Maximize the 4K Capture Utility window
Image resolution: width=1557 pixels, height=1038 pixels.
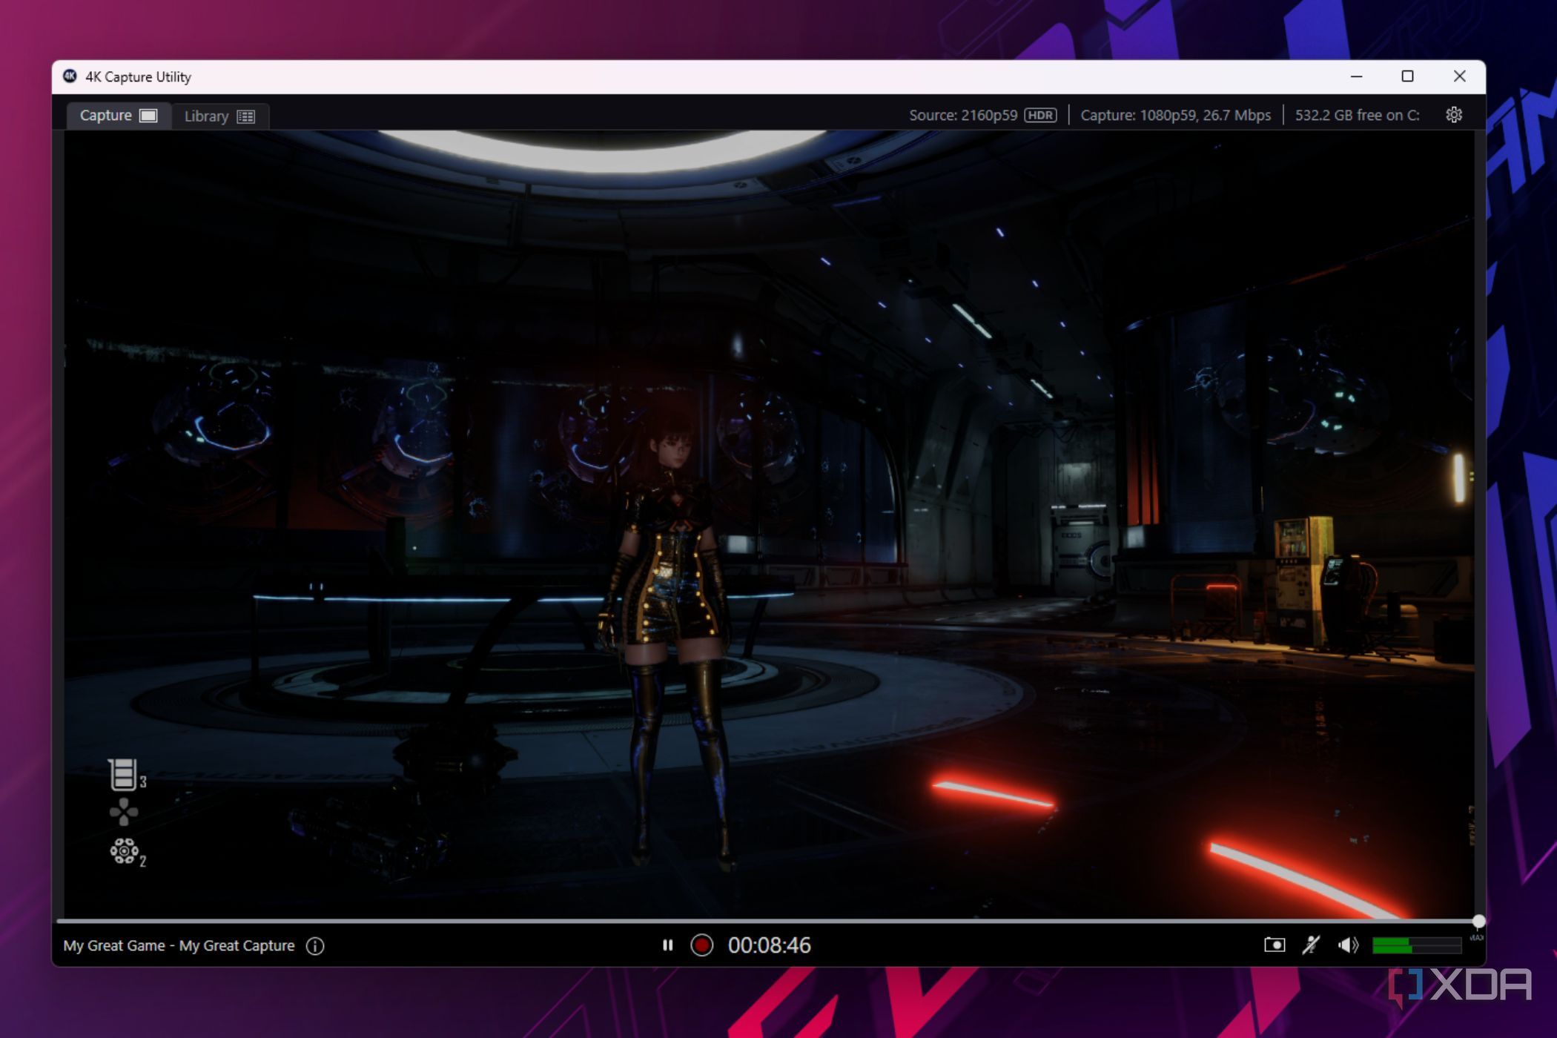(1407, 76)
